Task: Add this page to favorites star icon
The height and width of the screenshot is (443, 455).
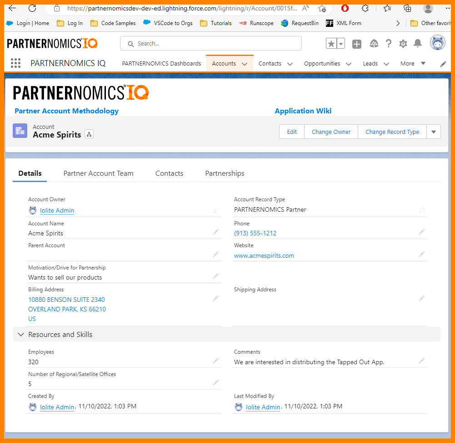Action: (x=322, y=9)
